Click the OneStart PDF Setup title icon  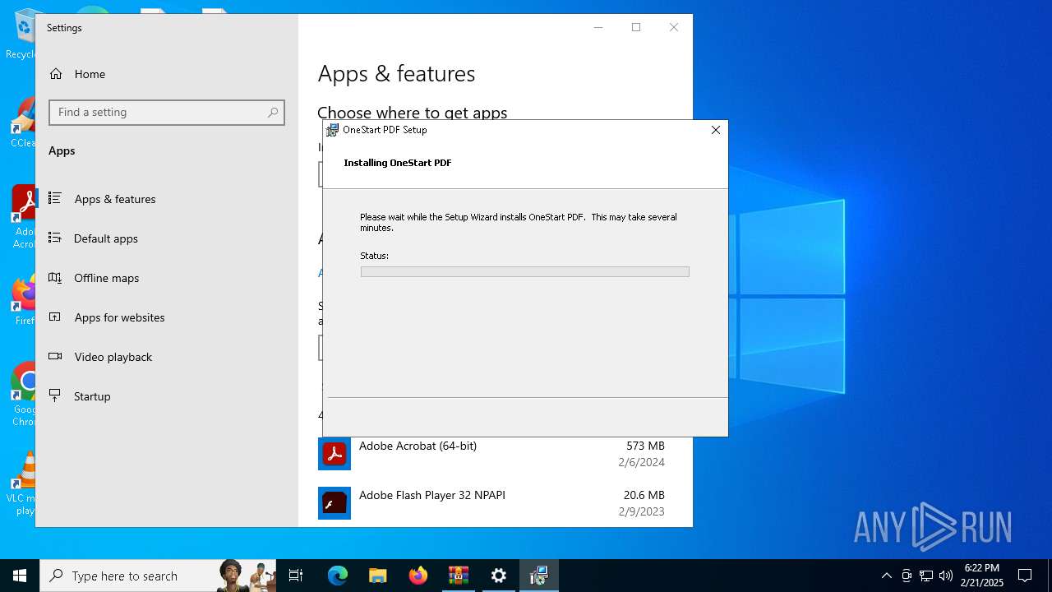point(332,130)
